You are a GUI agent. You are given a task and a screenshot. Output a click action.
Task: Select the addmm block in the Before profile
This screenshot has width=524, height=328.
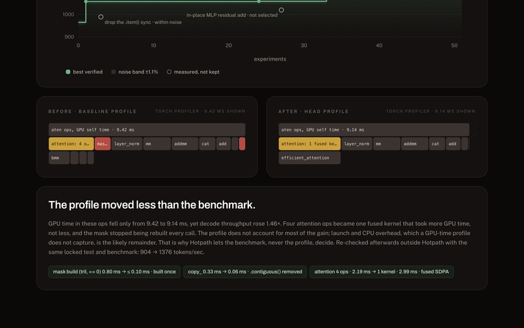(x=185, y=144)
